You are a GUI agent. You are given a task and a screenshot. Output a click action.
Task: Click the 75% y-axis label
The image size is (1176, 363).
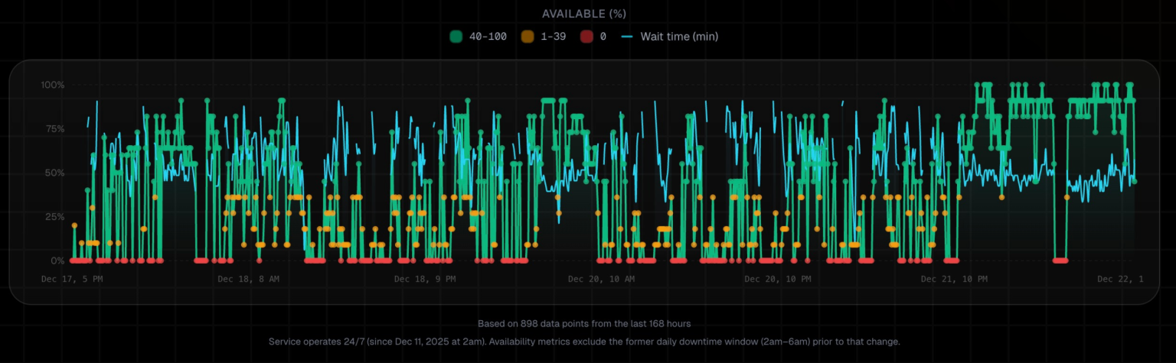55,128
